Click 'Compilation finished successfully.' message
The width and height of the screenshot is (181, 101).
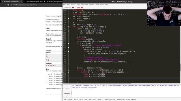[85, 88]
